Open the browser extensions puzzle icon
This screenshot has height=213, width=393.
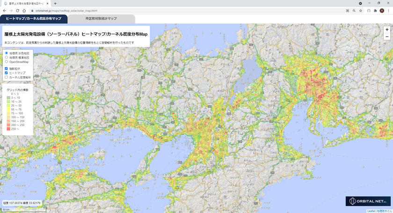pyautogui.click(x=375, y=10)
